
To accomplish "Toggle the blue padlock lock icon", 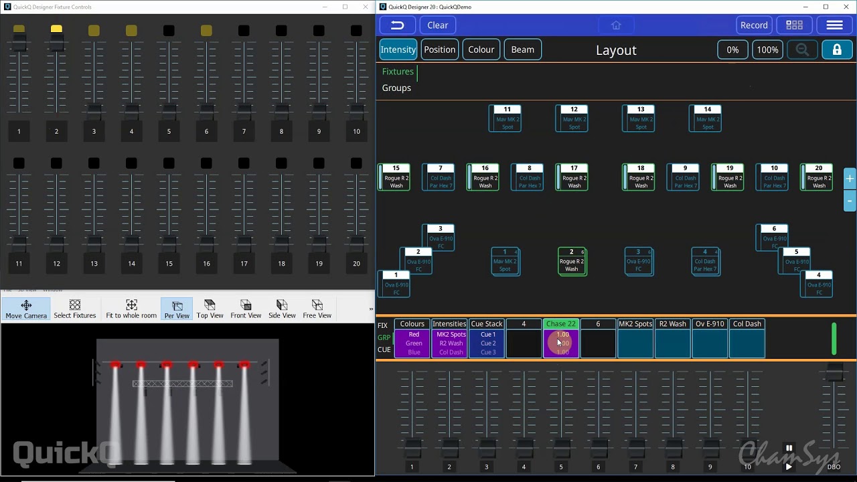I will [x=837, y=50].
